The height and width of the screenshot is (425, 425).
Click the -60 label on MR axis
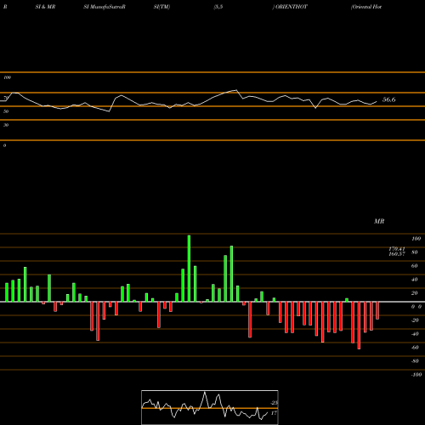pyautogui.click(x=415, y=348)
